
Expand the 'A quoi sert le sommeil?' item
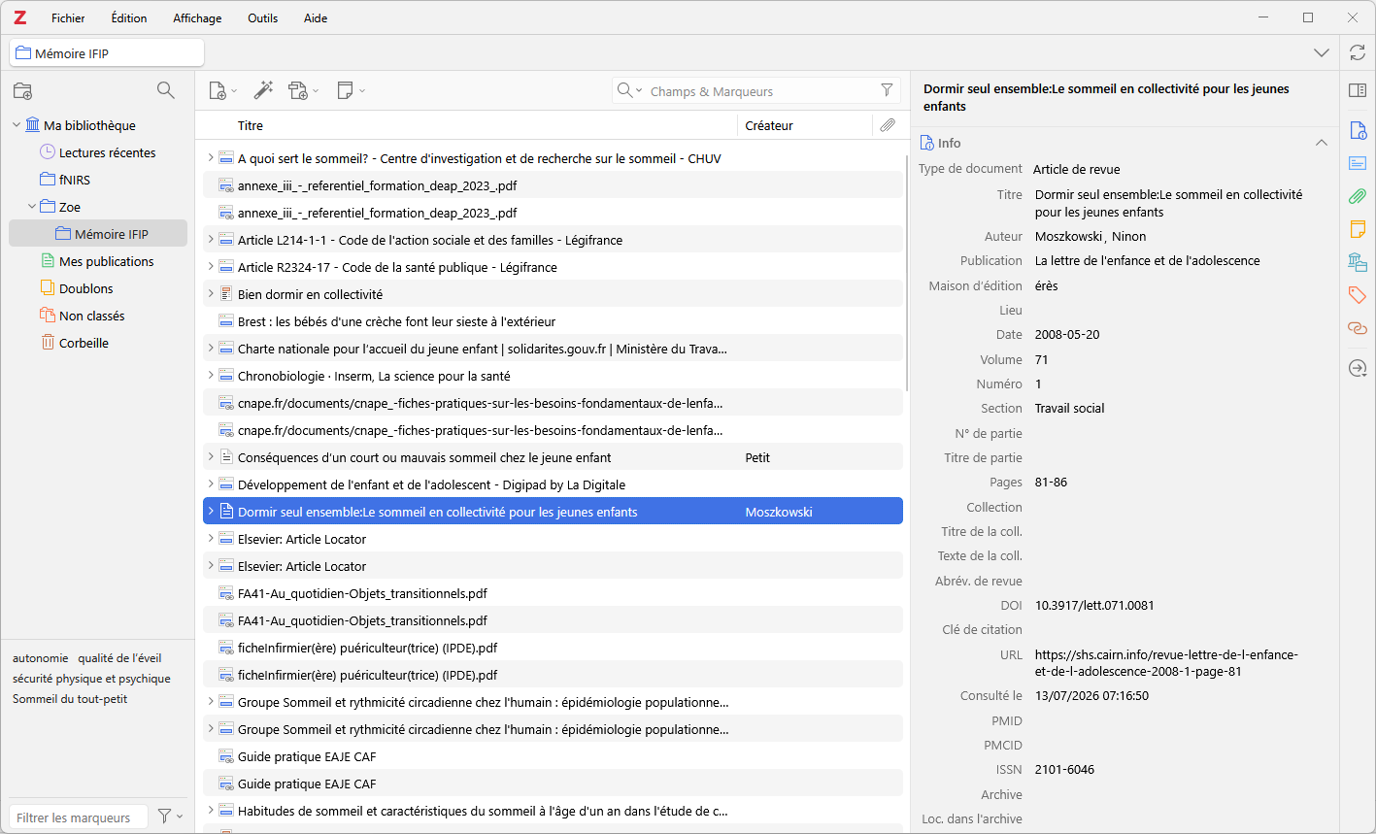pos(210,158)
